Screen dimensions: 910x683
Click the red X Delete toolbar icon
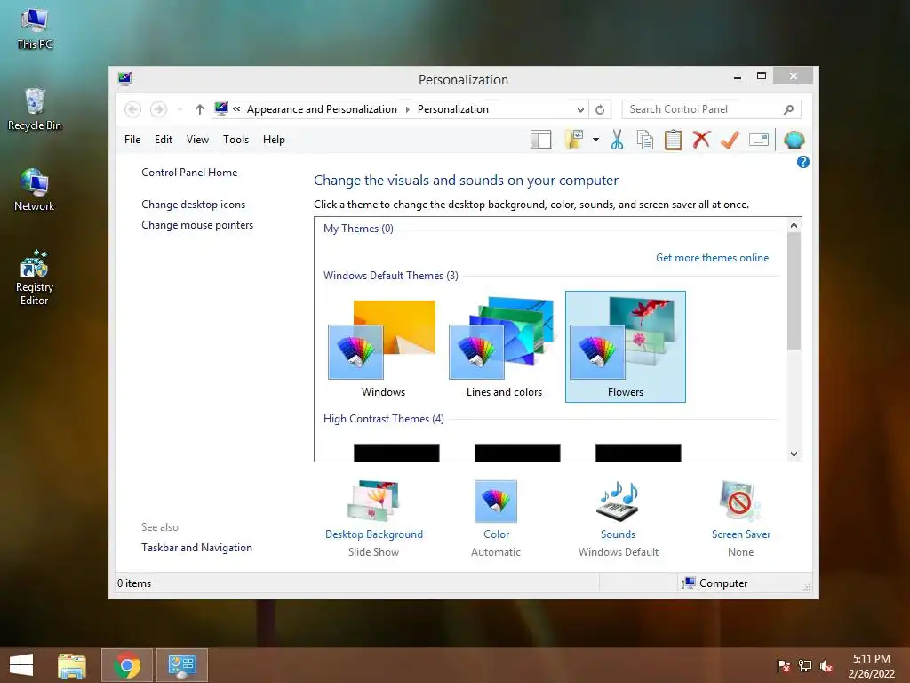(x=701, y=140)
